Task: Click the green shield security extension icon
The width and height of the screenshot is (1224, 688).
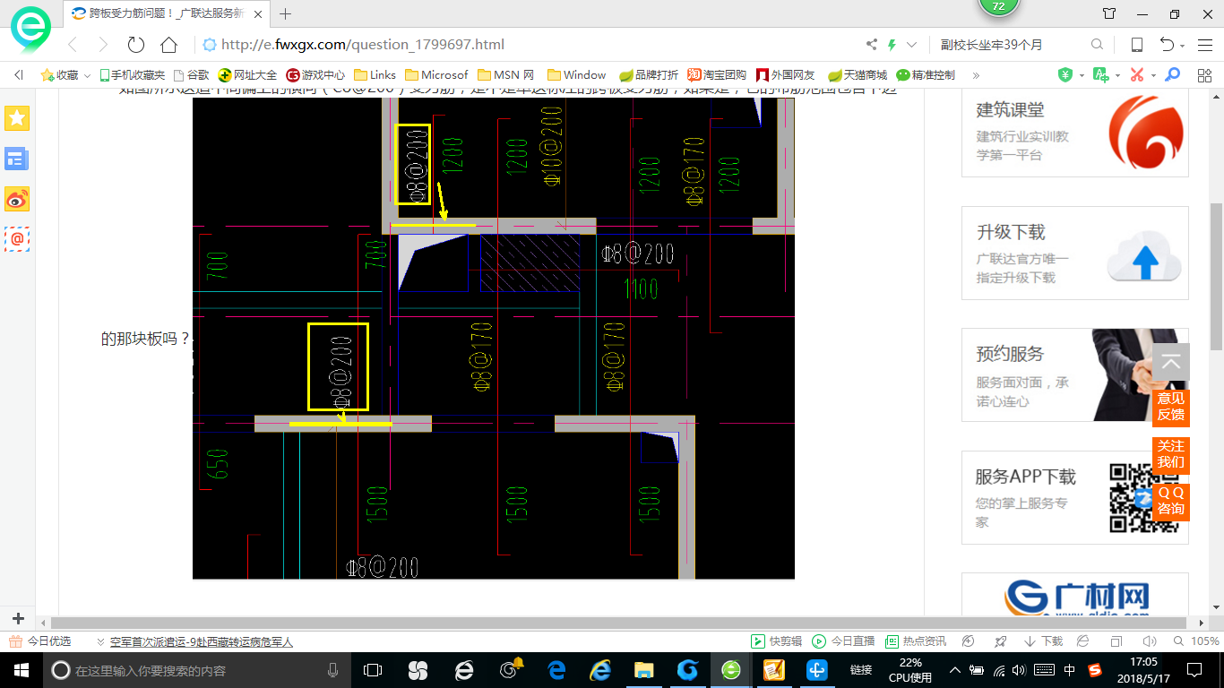Action: point(1065,75)
